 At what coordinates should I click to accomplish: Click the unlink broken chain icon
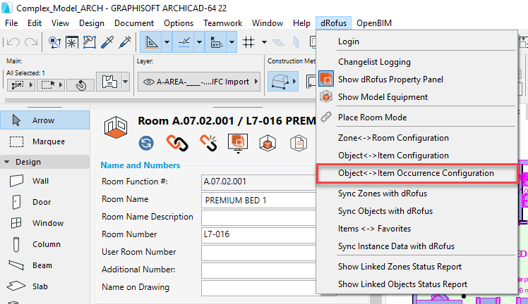(x=208, y=143)
